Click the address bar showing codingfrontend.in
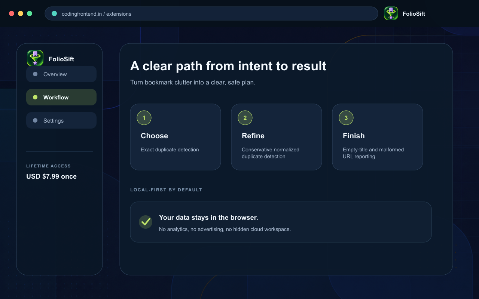This screenshot has width=479, height=299. pos(211,13)
